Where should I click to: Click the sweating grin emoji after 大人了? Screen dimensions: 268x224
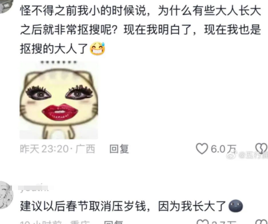97,48
